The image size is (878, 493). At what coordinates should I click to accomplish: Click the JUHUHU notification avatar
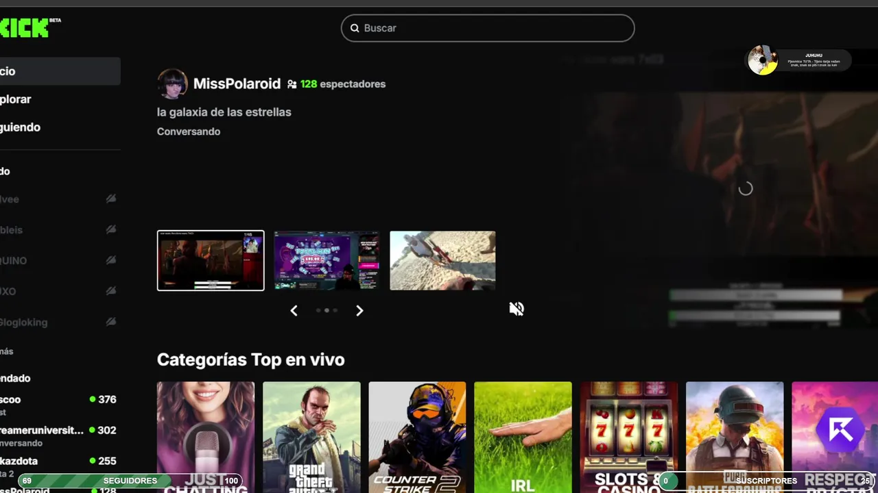(762, 60)
